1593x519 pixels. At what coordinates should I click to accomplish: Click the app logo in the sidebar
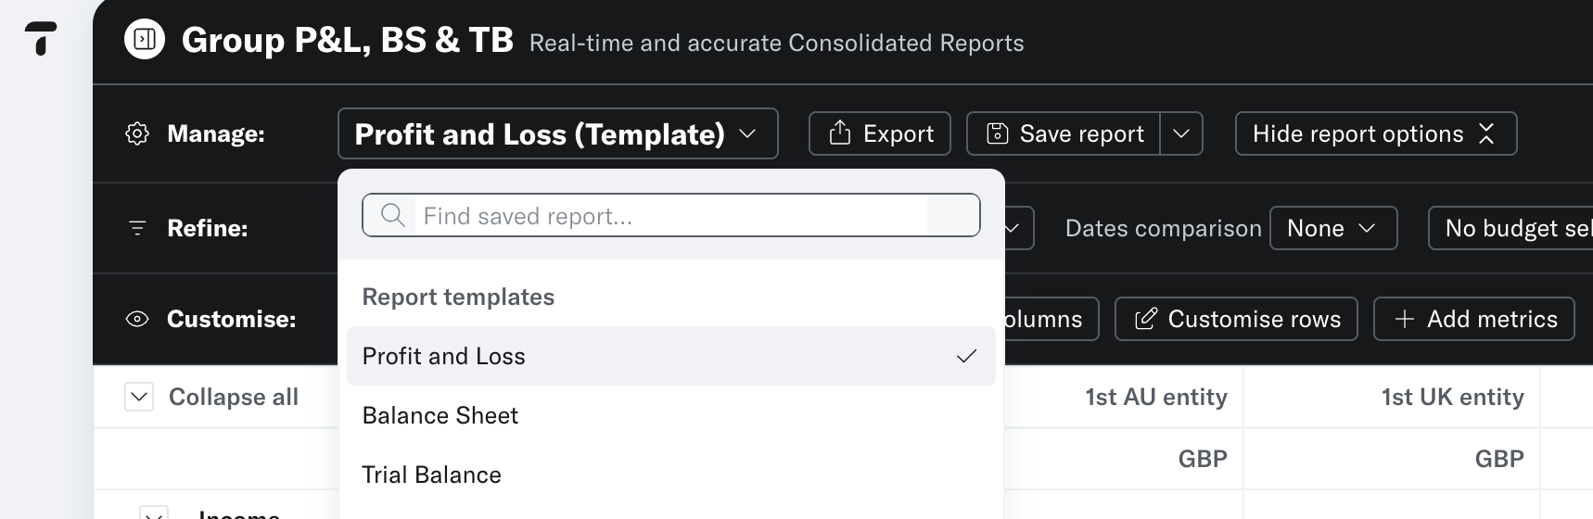coord(41,38)
